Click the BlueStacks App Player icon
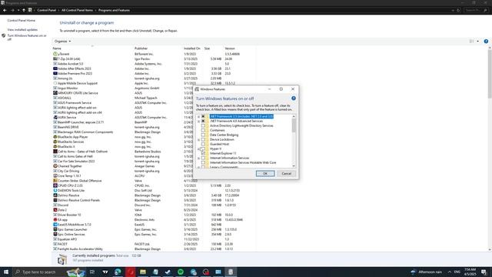This screenshot has width=492, height=277. pyautogui.click(x=55, y=137)
